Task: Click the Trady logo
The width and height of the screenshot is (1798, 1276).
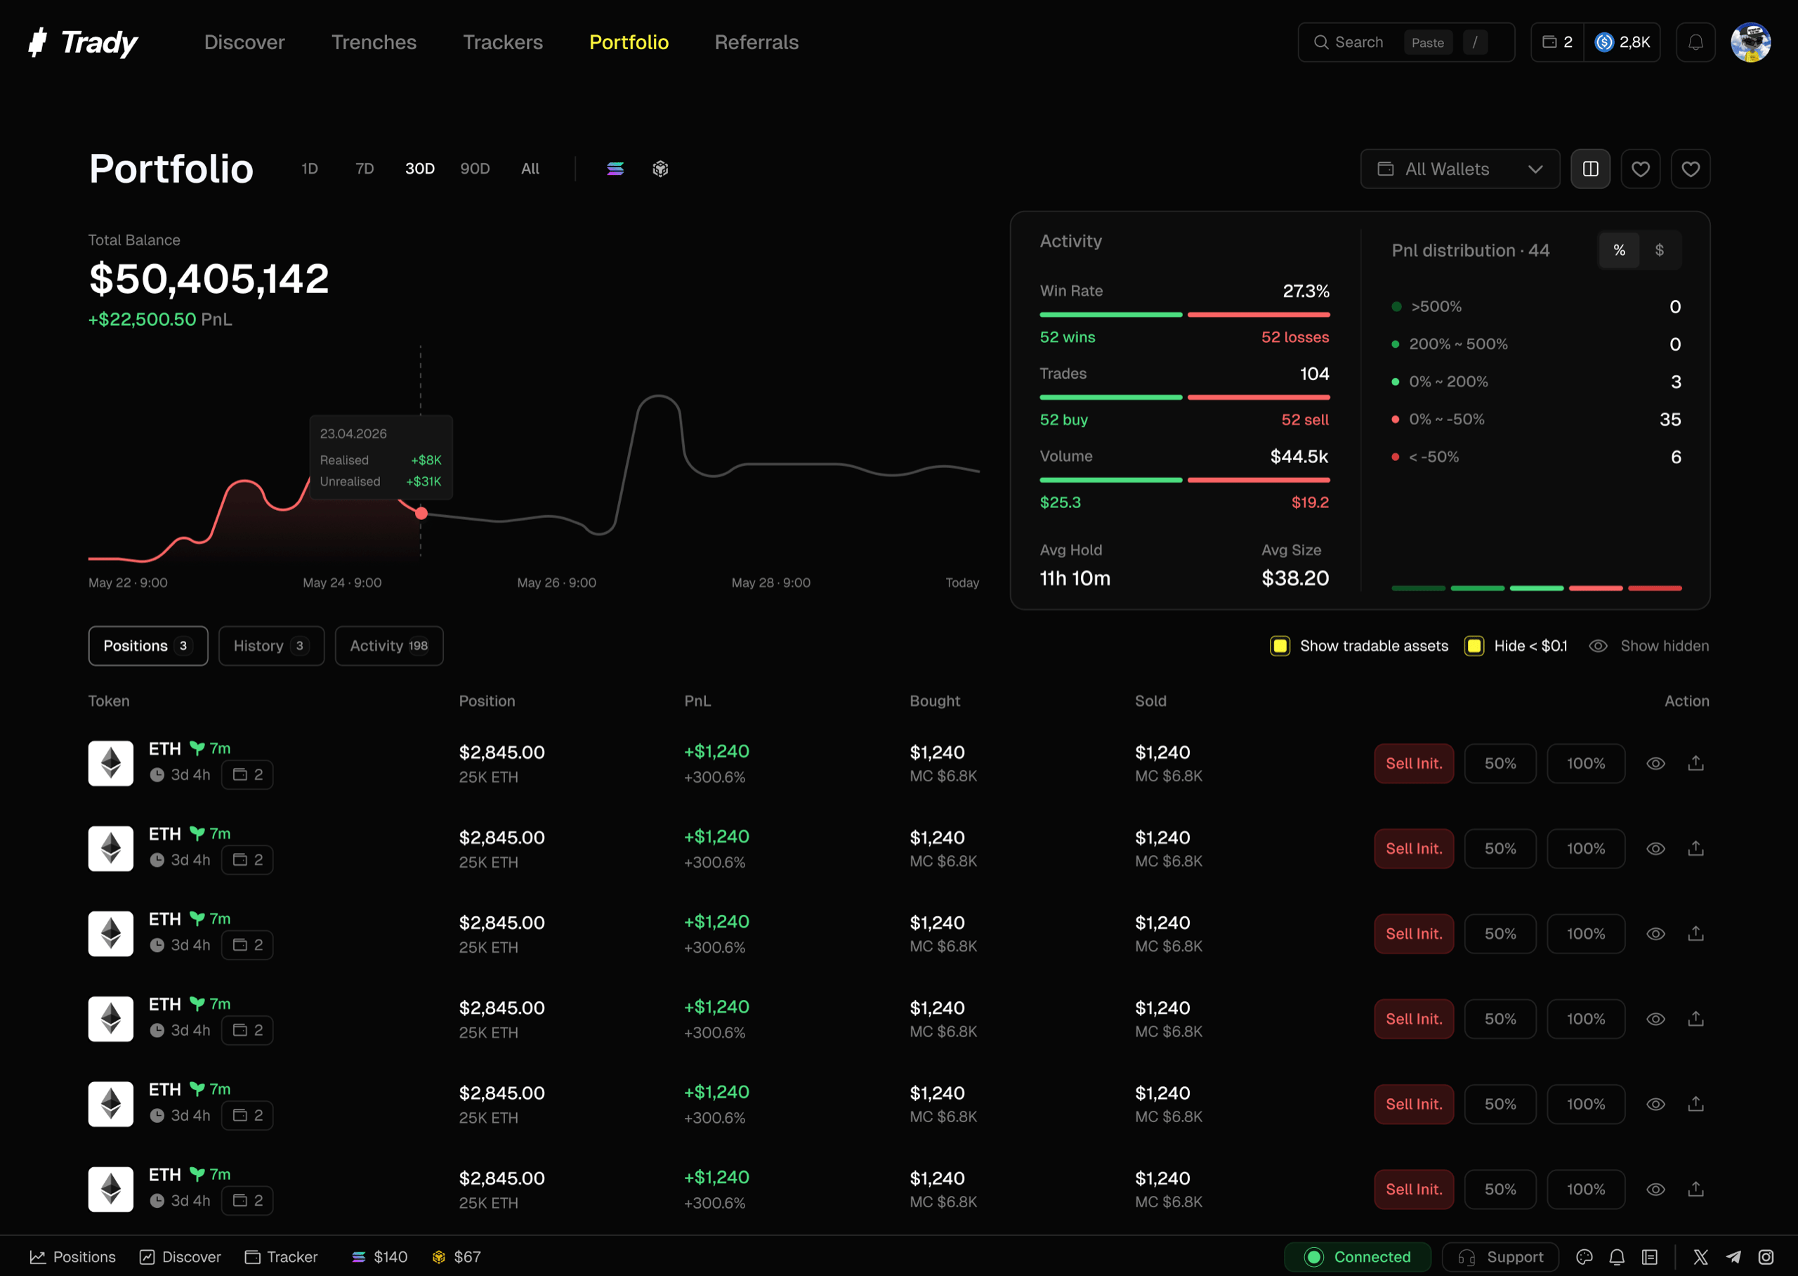Action: (82, 42)
